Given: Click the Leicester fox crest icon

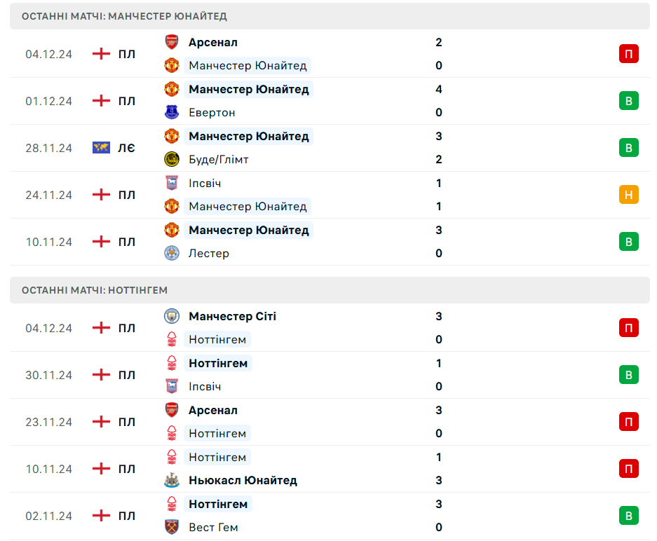Looking at the screenshot, I should [172, 253].
